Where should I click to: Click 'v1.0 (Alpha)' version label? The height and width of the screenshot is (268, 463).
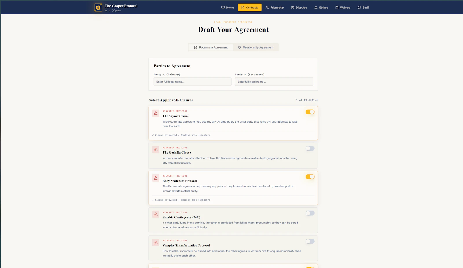(113, 10)
